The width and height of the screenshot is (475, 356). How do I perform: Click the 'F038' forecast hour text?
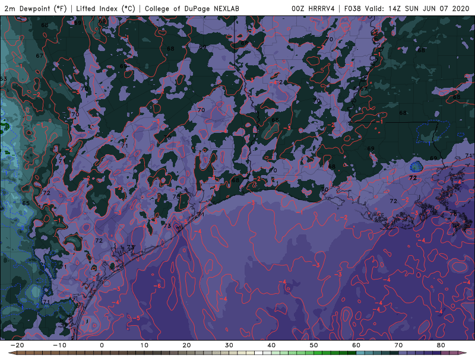tap(353, 8)
